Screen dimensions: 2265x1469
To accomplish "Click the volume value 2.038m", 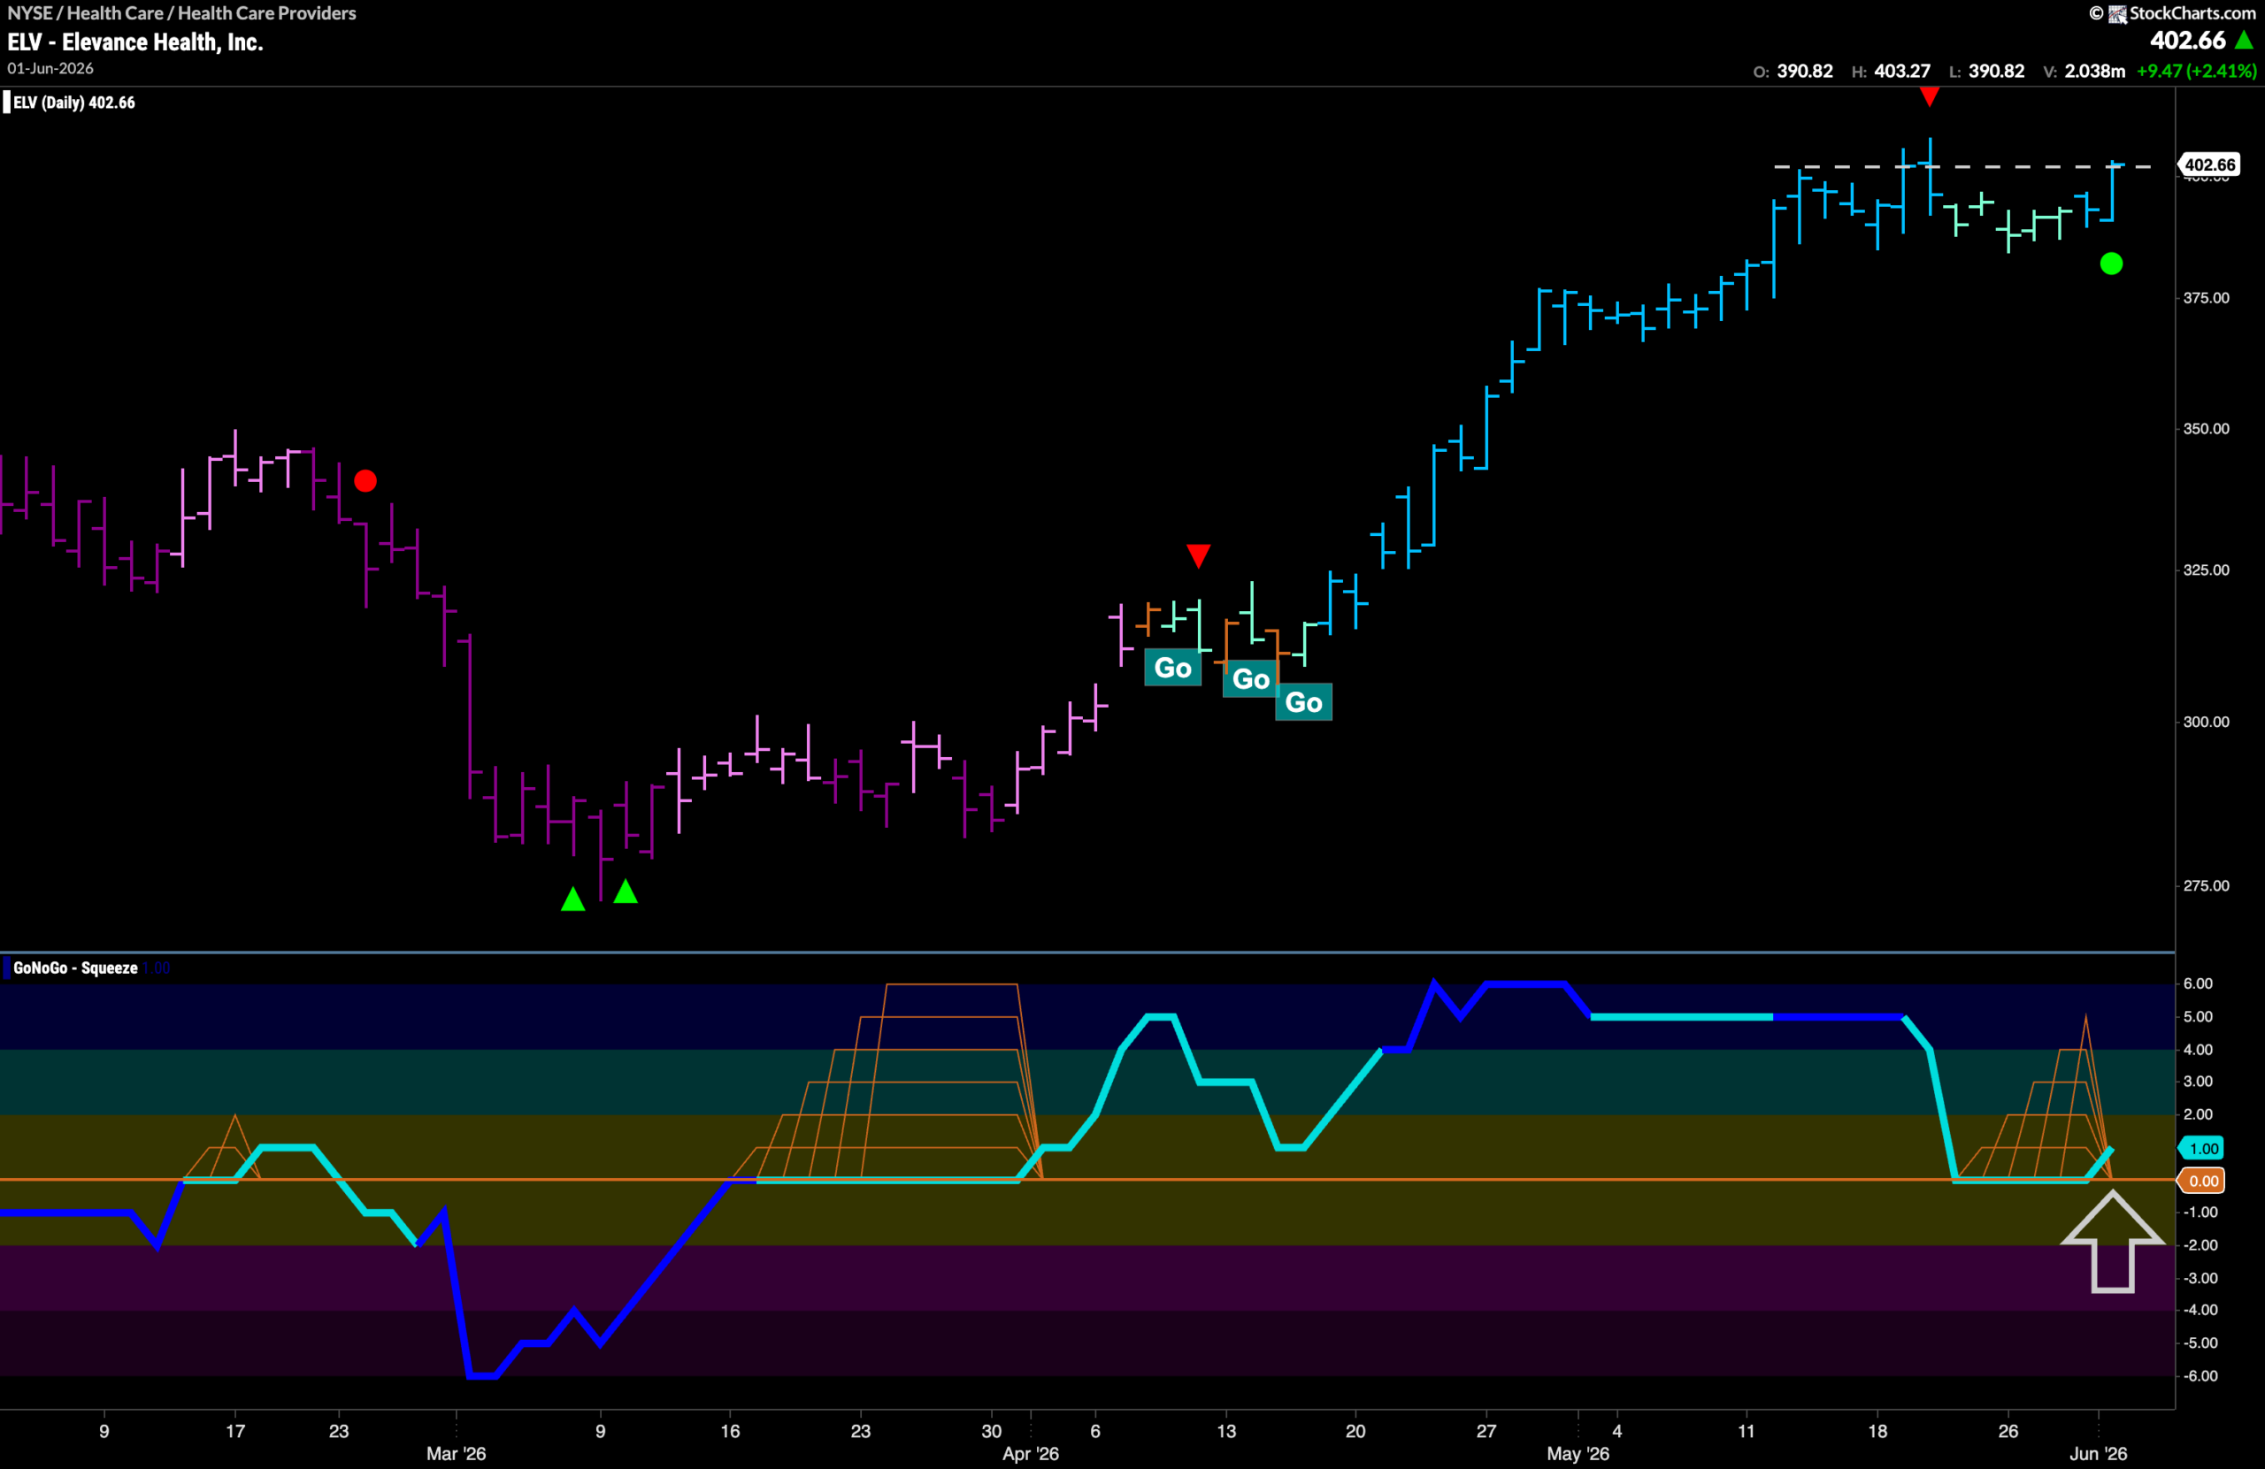I will pos(2094,72).
